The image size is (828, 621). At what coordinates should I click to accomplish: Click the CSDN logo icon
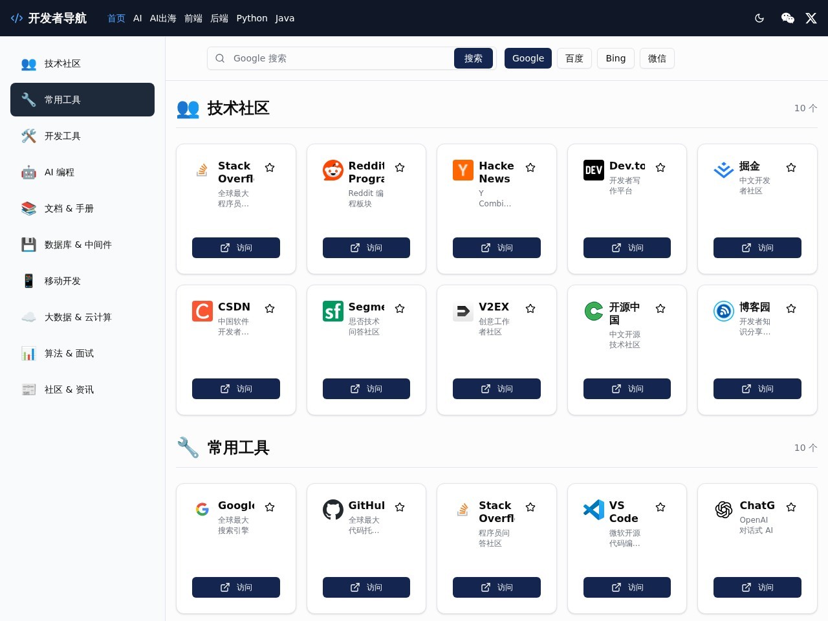tap(202, 311)
